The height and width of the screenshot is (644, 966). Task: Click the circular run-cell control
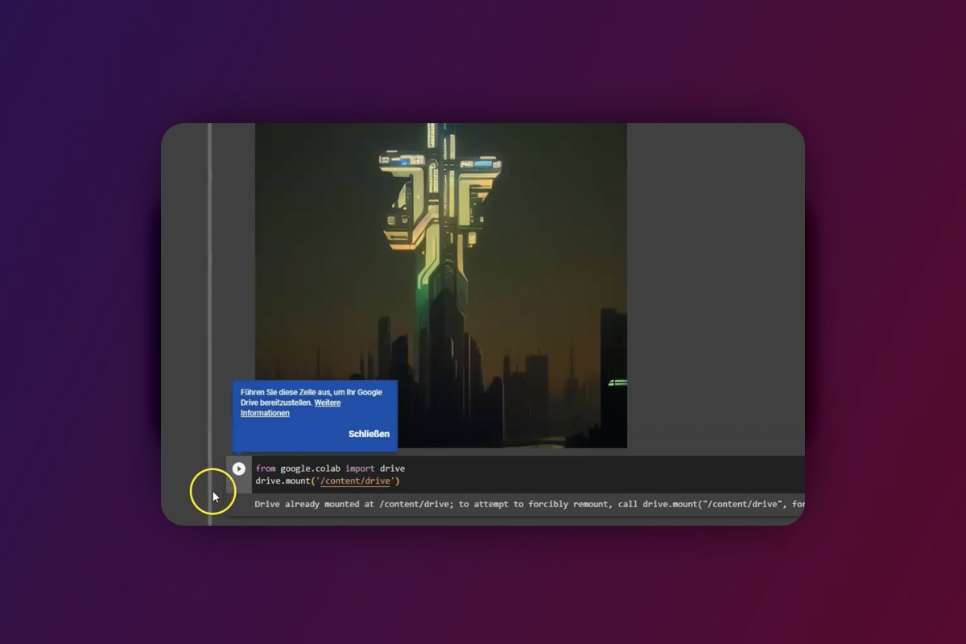237,468
